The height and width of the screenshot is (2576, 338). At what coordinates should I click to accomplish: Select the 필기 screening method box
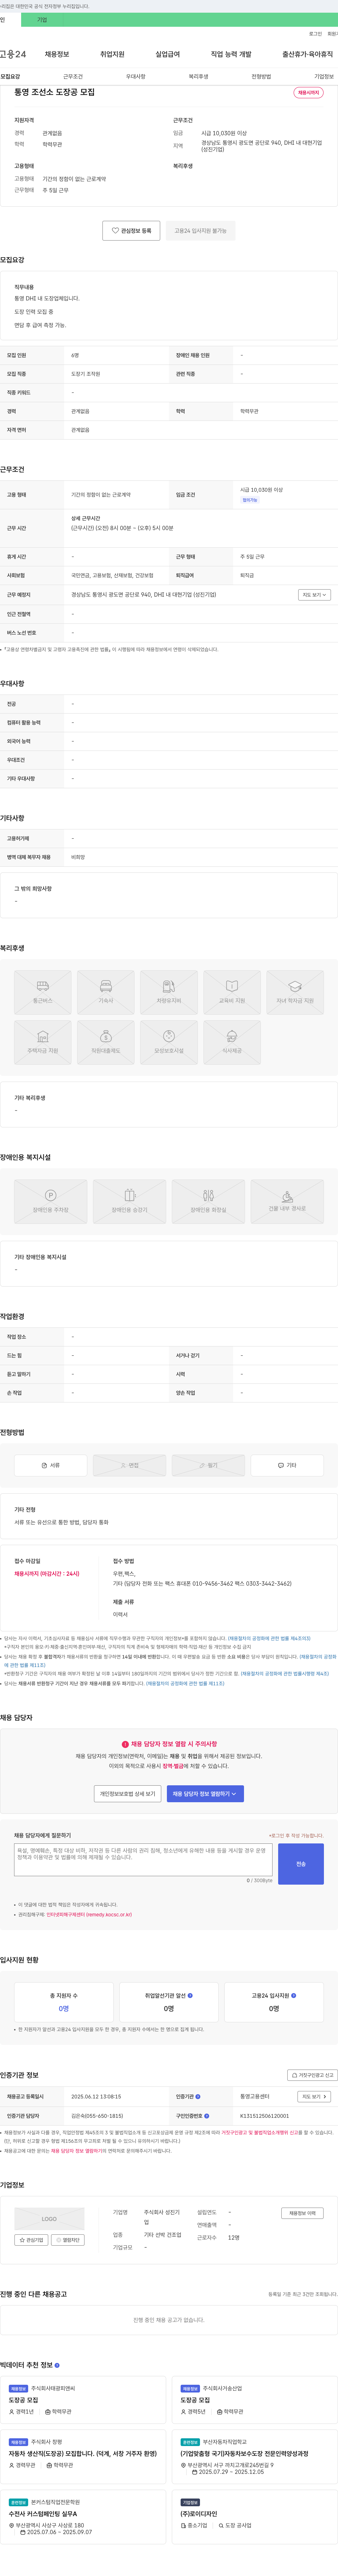click(x=208, y=1465)
